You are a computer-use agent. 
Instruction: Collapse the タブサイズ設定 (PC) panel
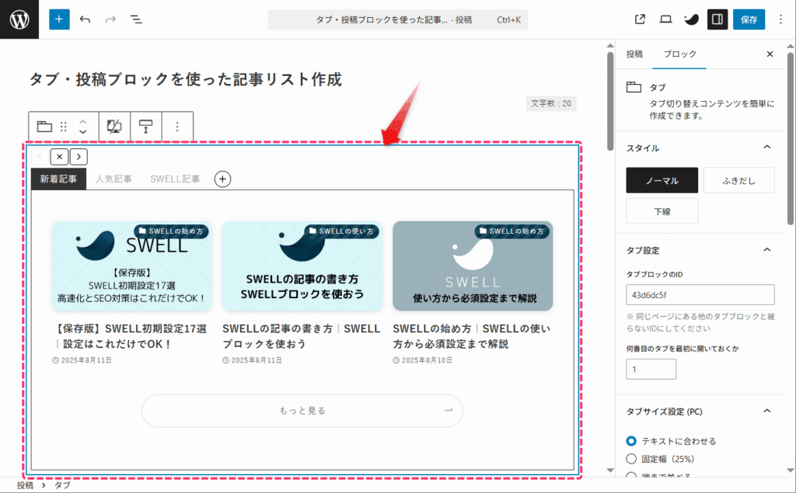coord(767,411)
